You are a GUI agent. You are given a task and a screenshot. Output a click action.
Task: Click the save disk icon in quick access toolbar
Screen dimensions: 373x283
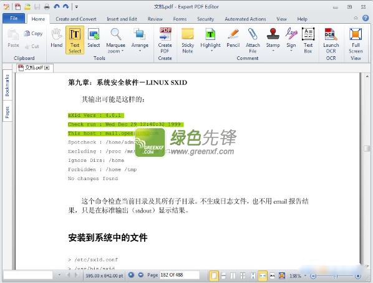(37, 7)
